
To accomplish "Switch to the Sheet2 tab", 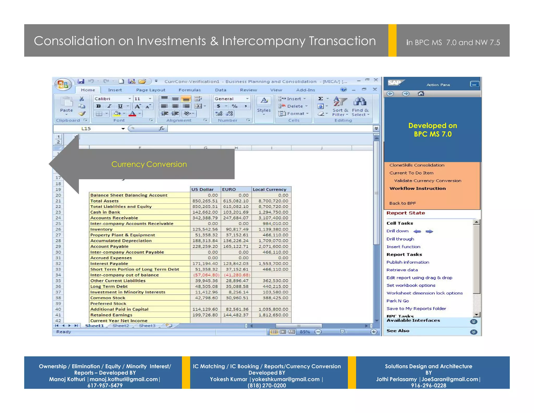I will 121,326.
